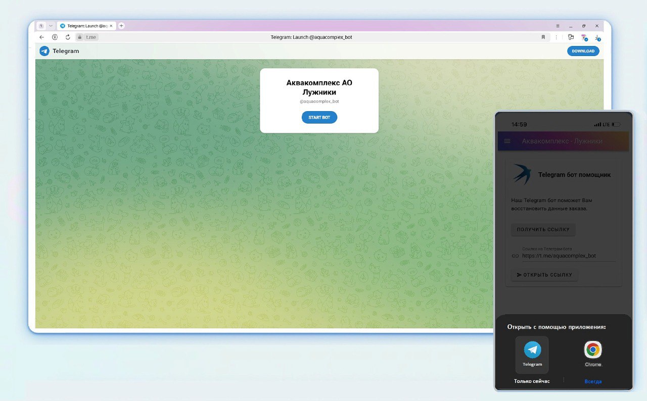Viewport: 647px width, 401px height.
Task: Click the chain link icon beside URL
Action: [x=515, y=256]
